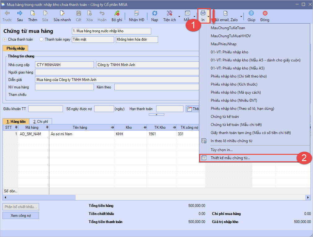Switch to the Chi phí tab
This screenshot has height=237, width=313.
[x=41, y=122]
